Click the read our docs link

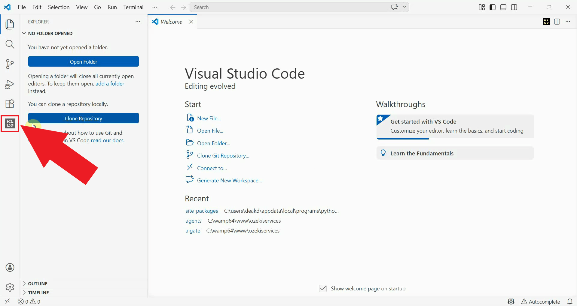click(x=107, y=140)
